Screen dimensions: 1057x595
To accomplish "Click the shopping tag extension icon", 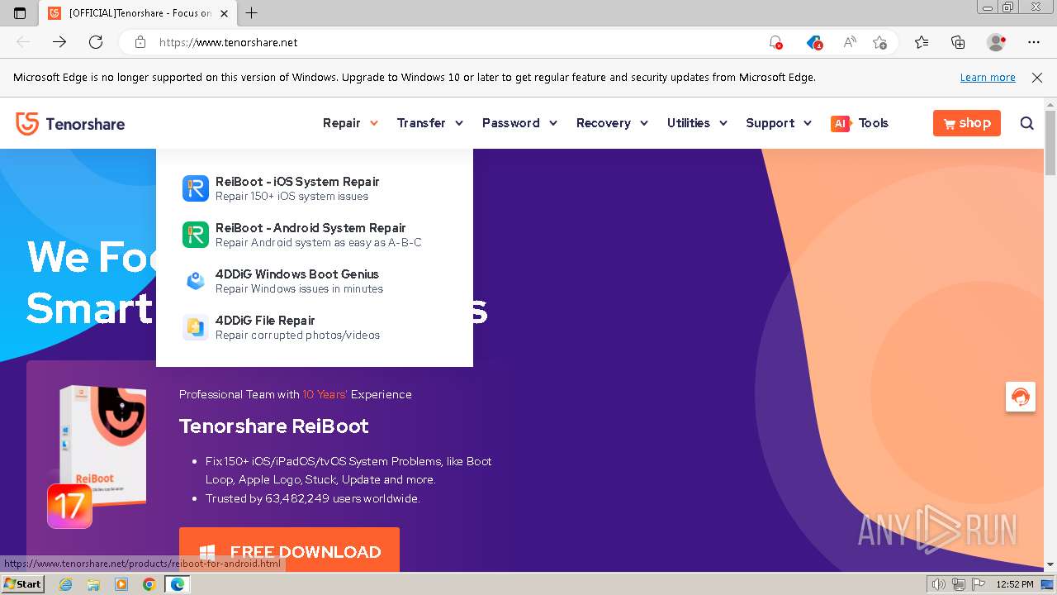I will pos(814,42).
